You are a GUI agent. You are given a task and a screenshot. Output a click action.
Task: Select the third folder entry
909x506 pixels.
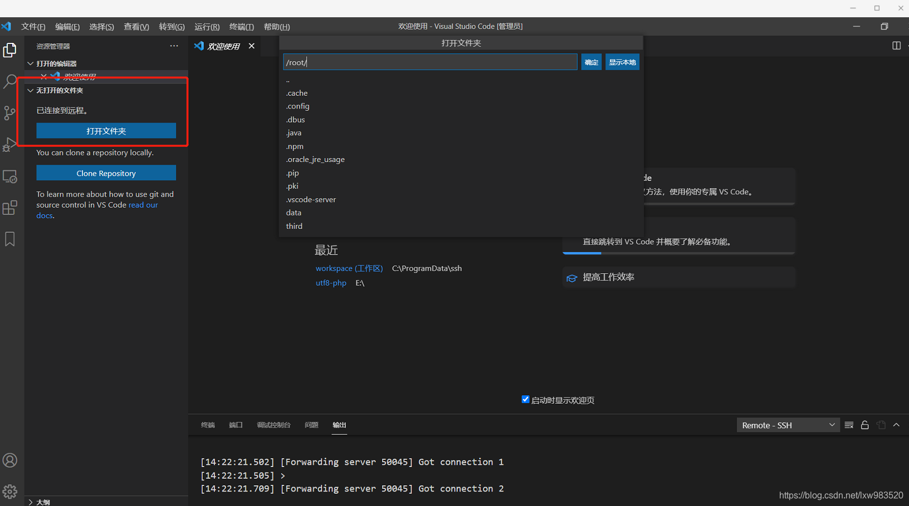(x=461, y=226)
